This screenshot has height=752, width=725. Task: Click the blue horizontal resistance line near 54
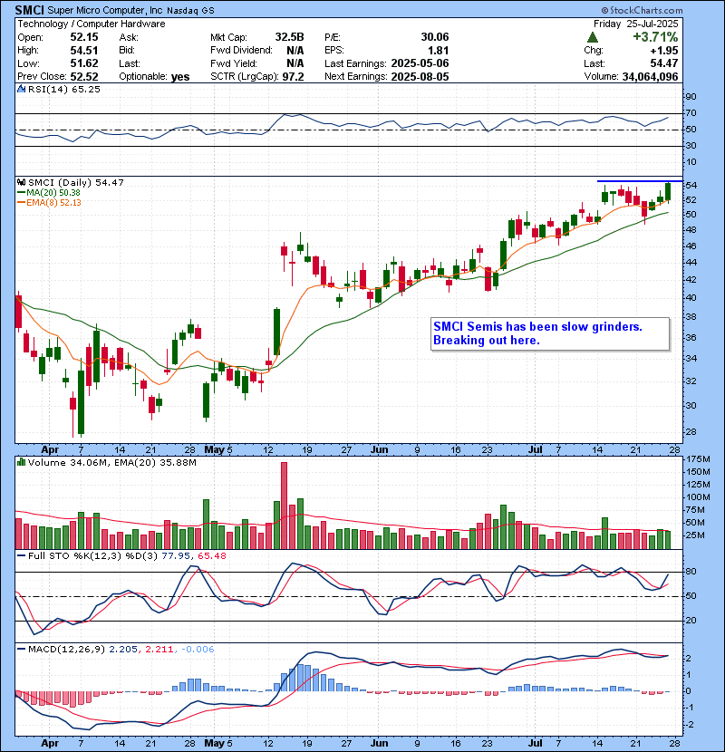pyautogui.click(x=640, y=181)
